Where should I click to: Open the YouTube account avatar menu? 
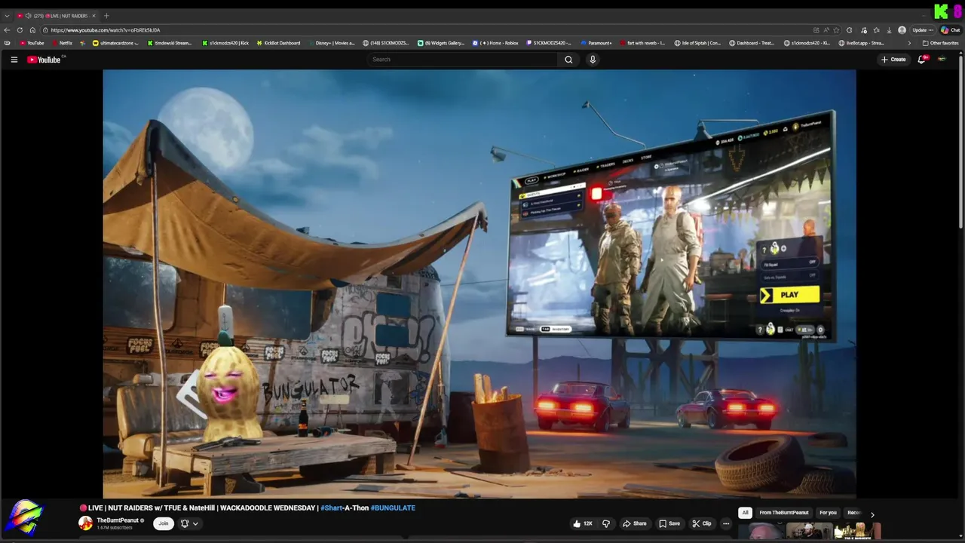point(942,60)
